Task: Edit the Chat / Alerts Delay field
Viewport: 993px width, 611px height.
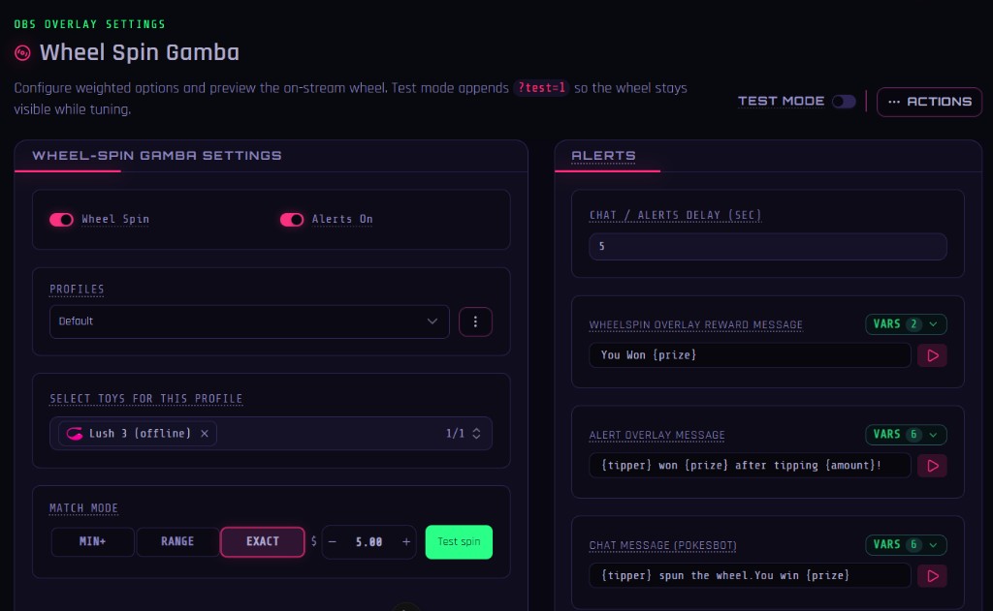Action: [768, 247]
